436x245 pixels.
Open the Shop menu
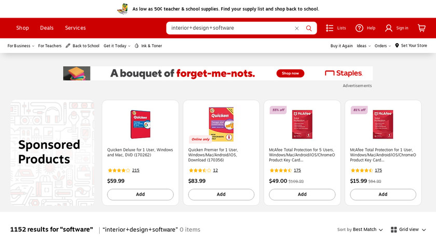click(22, 28)
